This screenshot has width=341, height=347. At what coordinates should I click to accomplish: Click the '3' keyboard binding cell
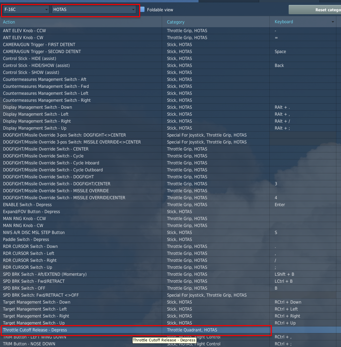(x=303, y=184)
